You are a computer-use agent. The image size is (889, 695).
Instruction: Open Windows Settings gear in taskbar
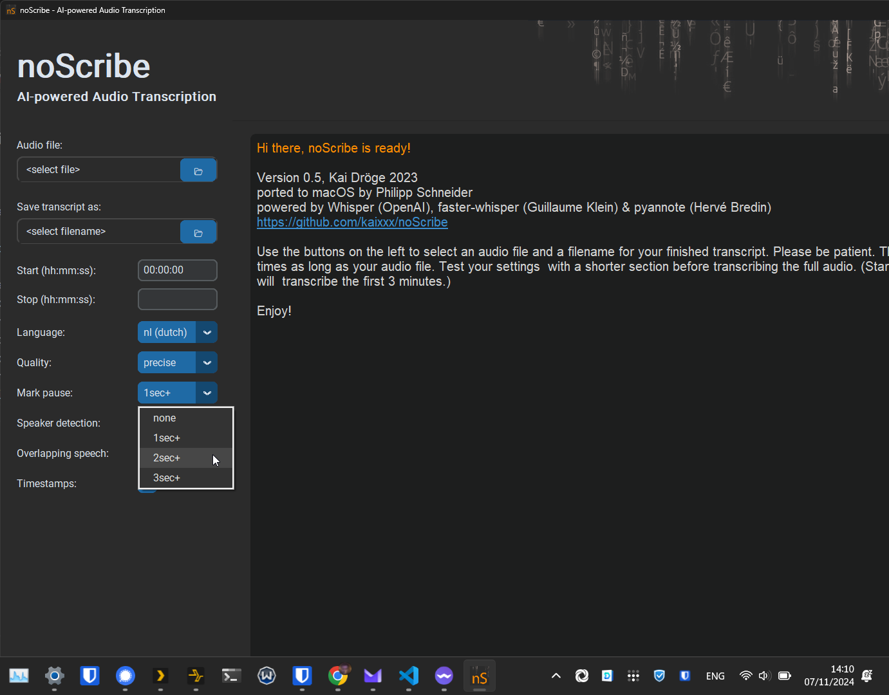click(55, 676)
